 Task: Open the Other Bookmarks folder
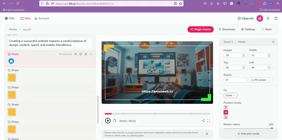click(270, 10)
